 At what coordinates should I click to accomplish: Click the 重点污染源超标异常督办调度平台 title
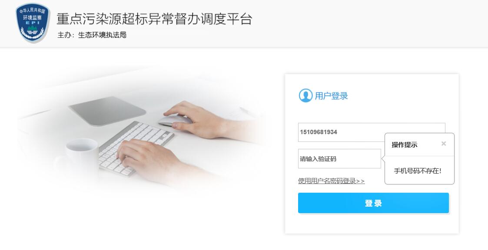click(154, 19)
